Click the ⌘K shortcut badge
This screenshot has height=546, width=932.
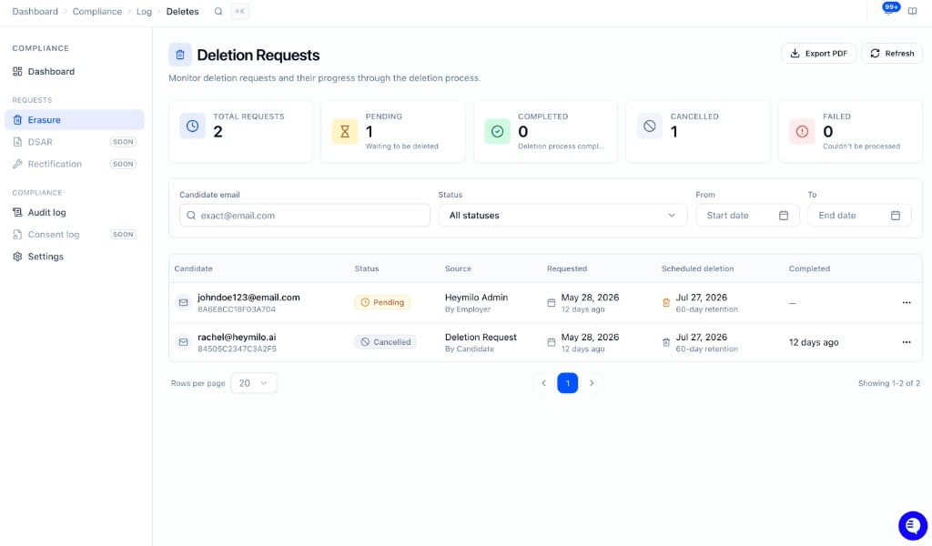[x=239, y=11]
